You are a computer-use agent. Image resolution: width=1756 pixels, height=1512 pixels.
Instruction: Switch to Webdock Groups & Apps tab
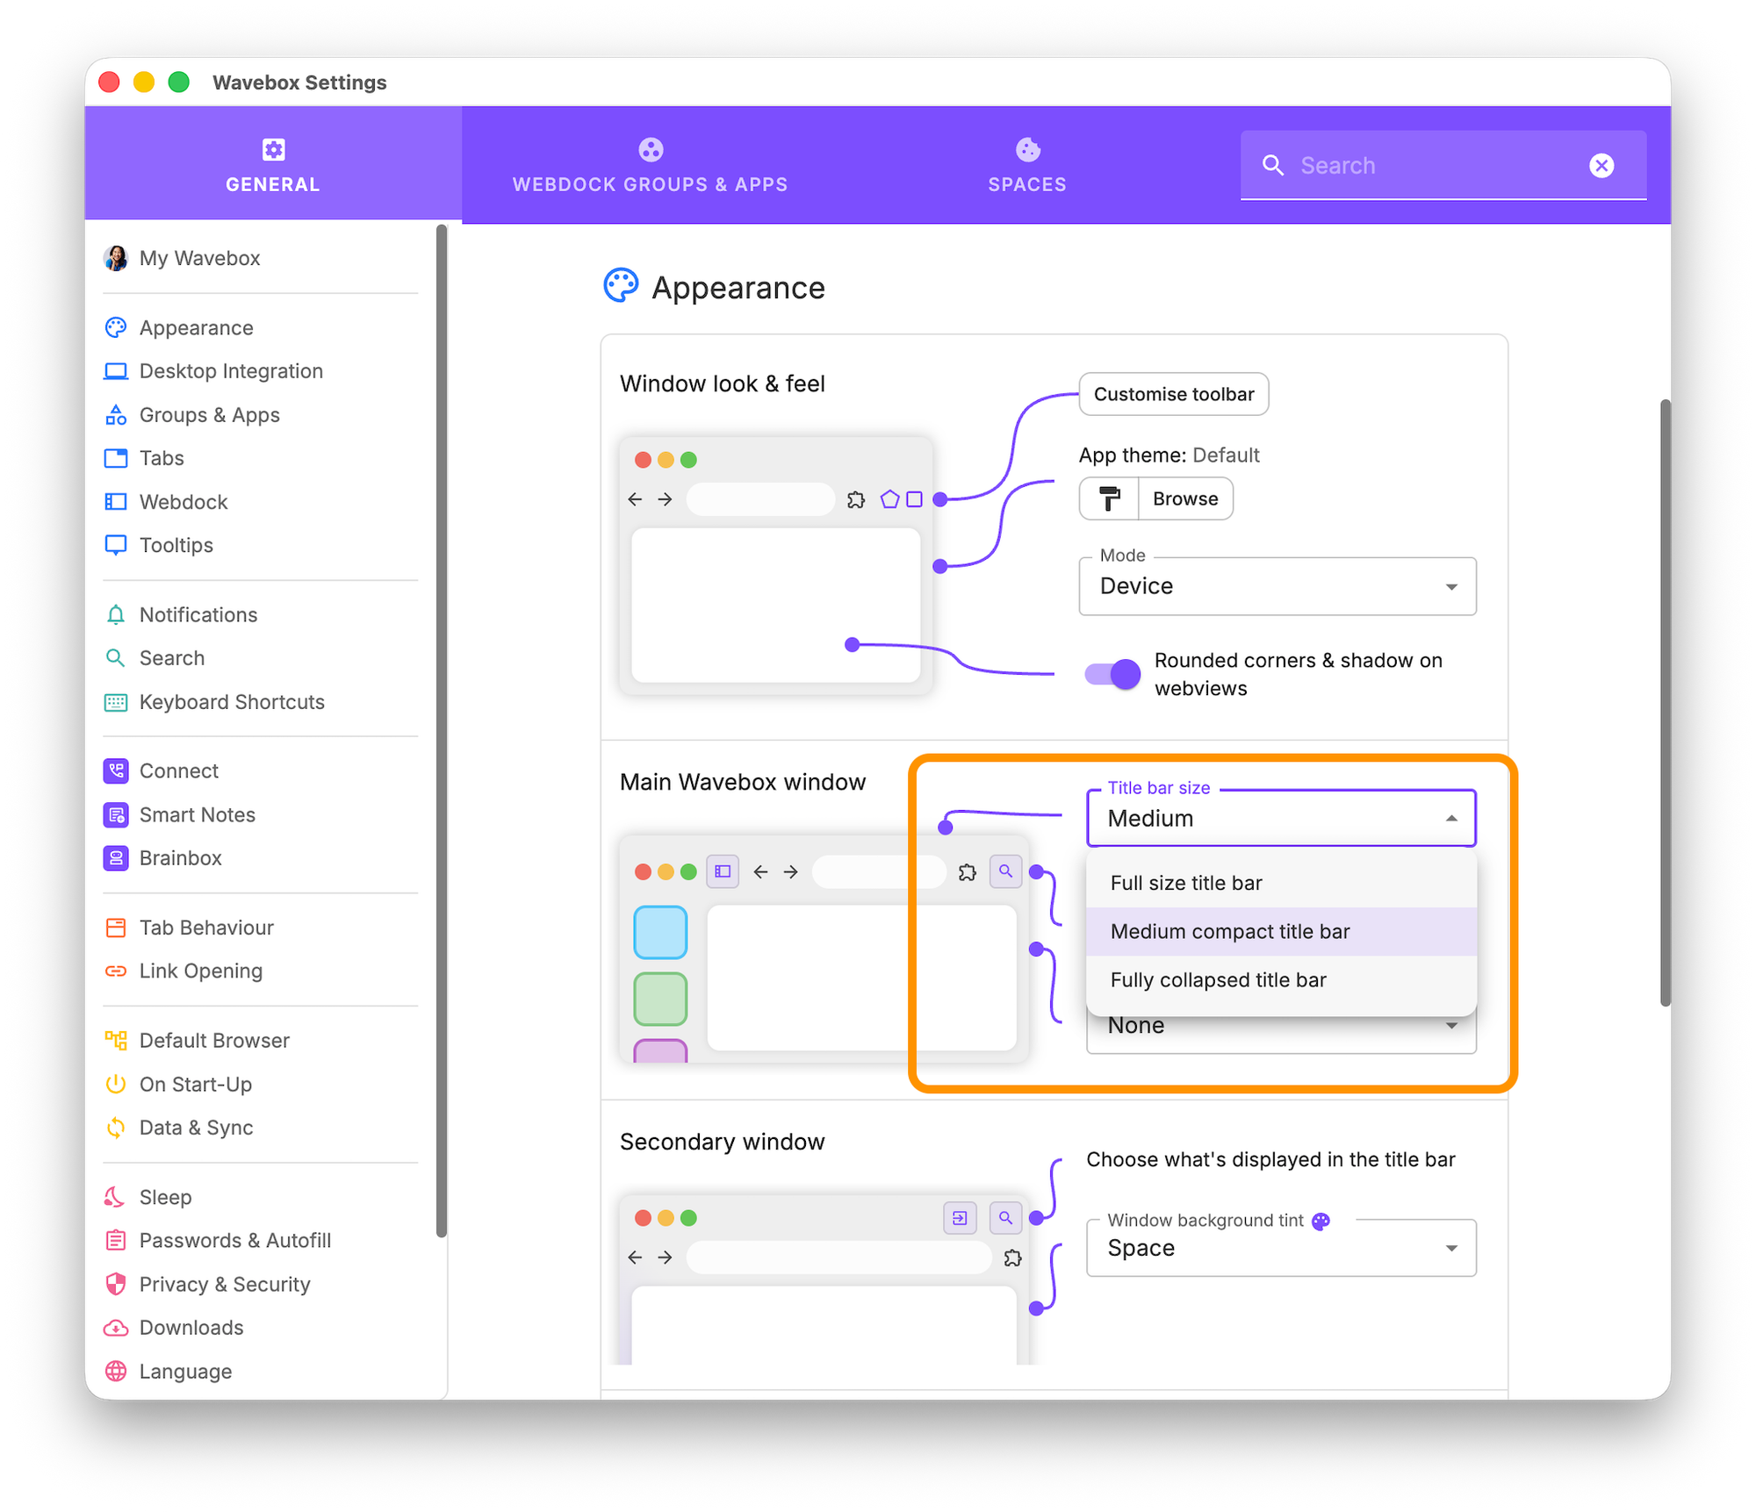650,164
